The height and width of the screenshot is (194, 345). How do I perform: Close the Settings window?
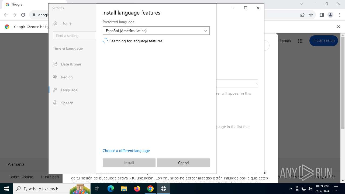(258, 8)
